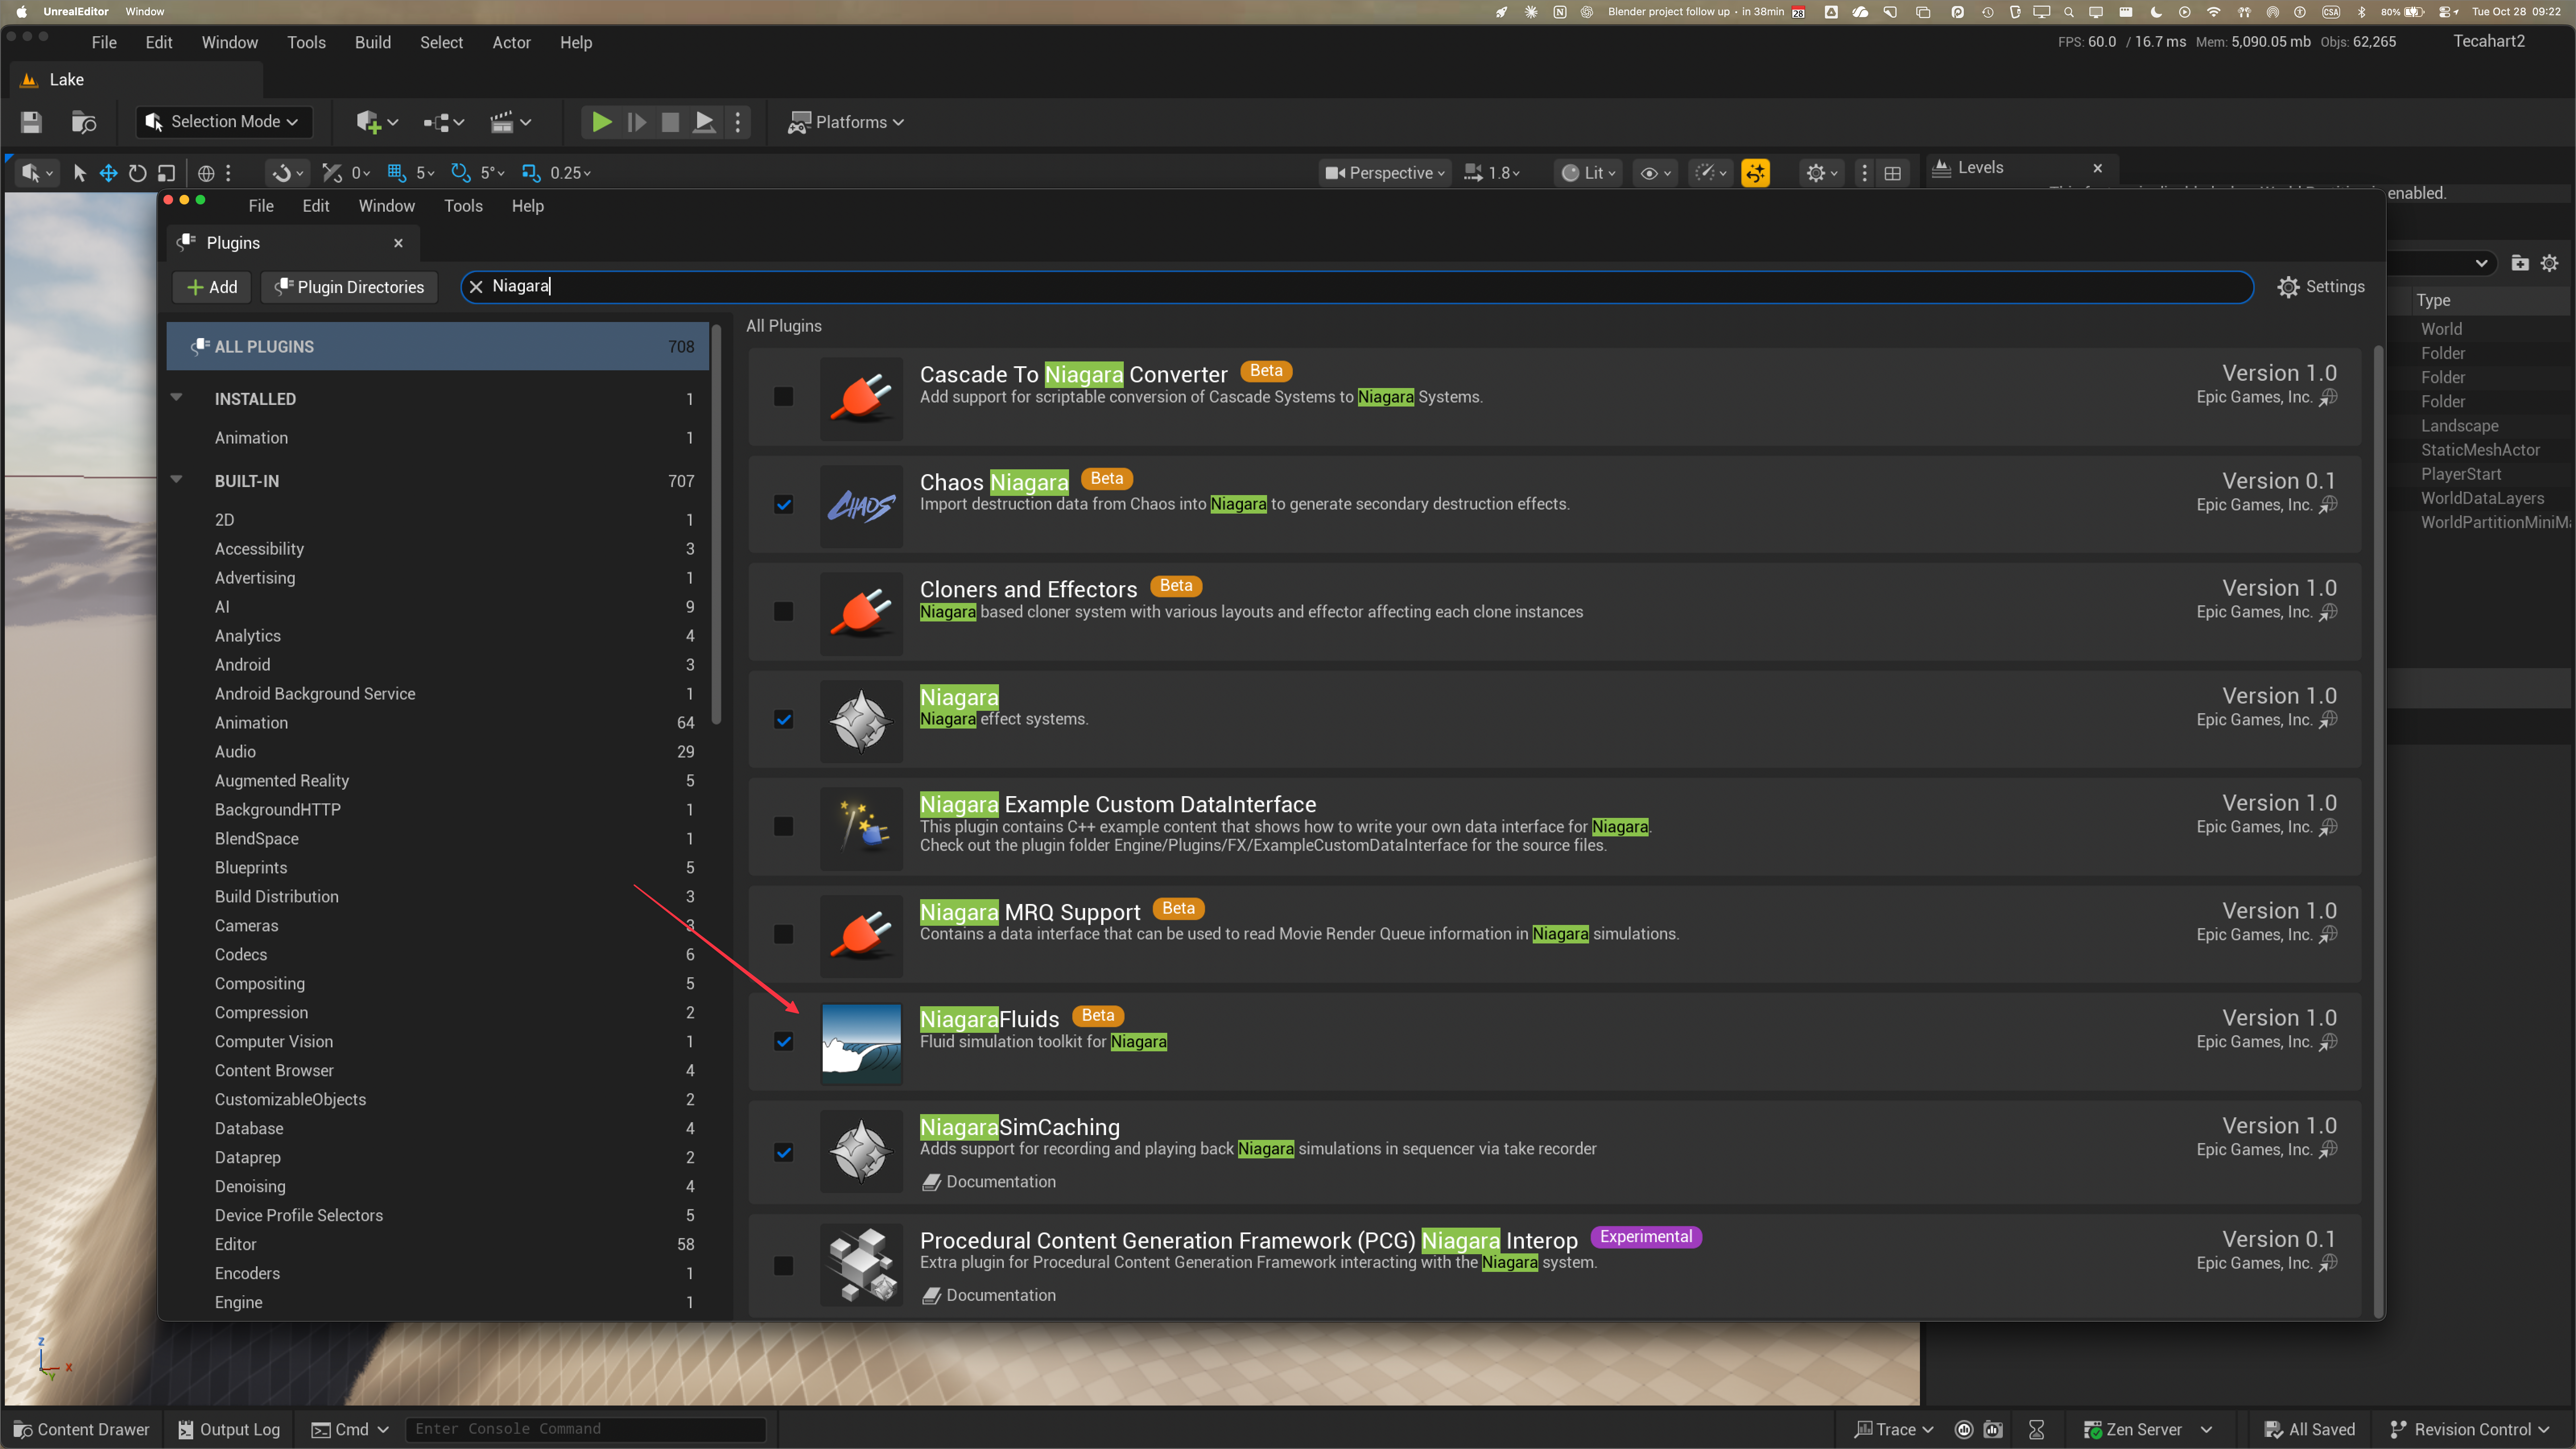
Task: Open the viewport settings gear dropdown
Action: click(1821, 173)
